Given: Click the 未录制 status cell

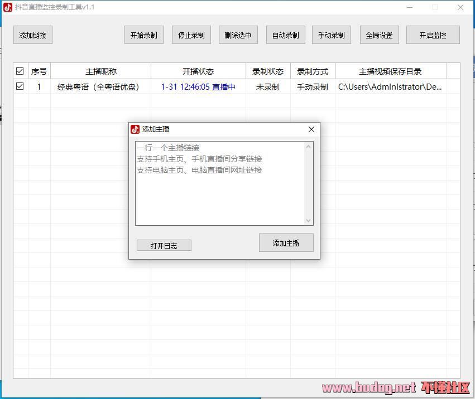Looking at the screenshot, I should 268,87.
